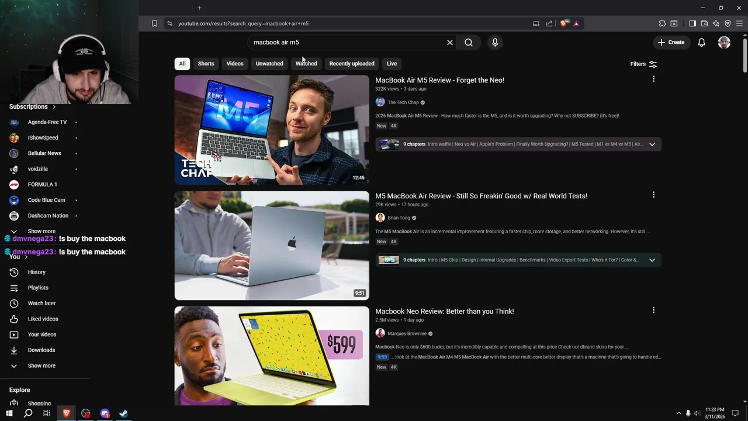Clear the search box with the X icon
748x421 pixels.
point(450,42)
